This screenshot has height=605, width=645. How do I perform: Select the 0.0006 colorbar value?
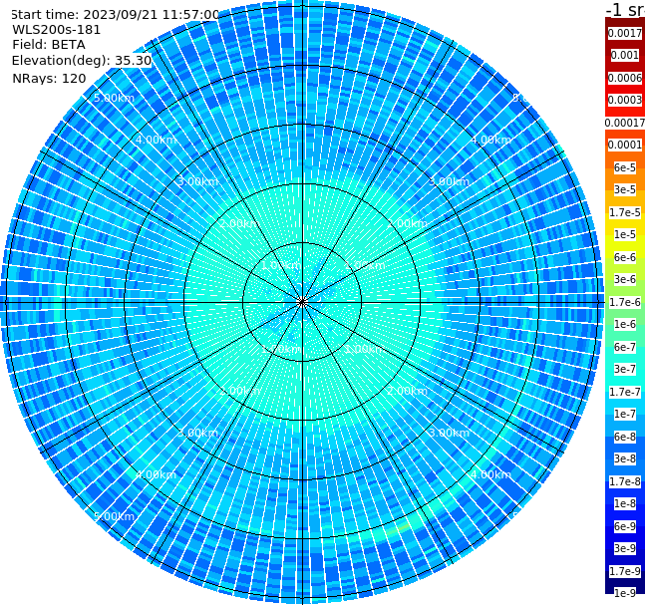point(625,78)
